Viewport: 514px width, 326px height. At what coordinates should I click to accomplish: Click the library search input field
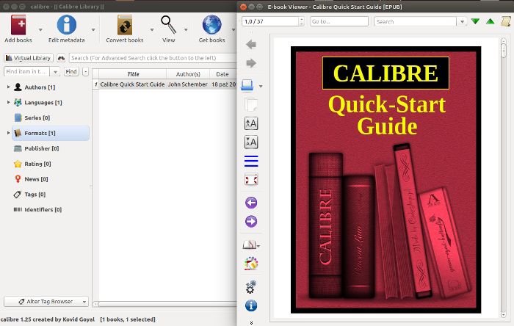[x=153, y=58]
